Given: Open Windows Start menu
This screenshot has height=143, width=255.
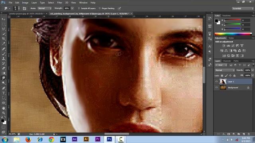Looking at the screenshot, I should tap(5, 139).
